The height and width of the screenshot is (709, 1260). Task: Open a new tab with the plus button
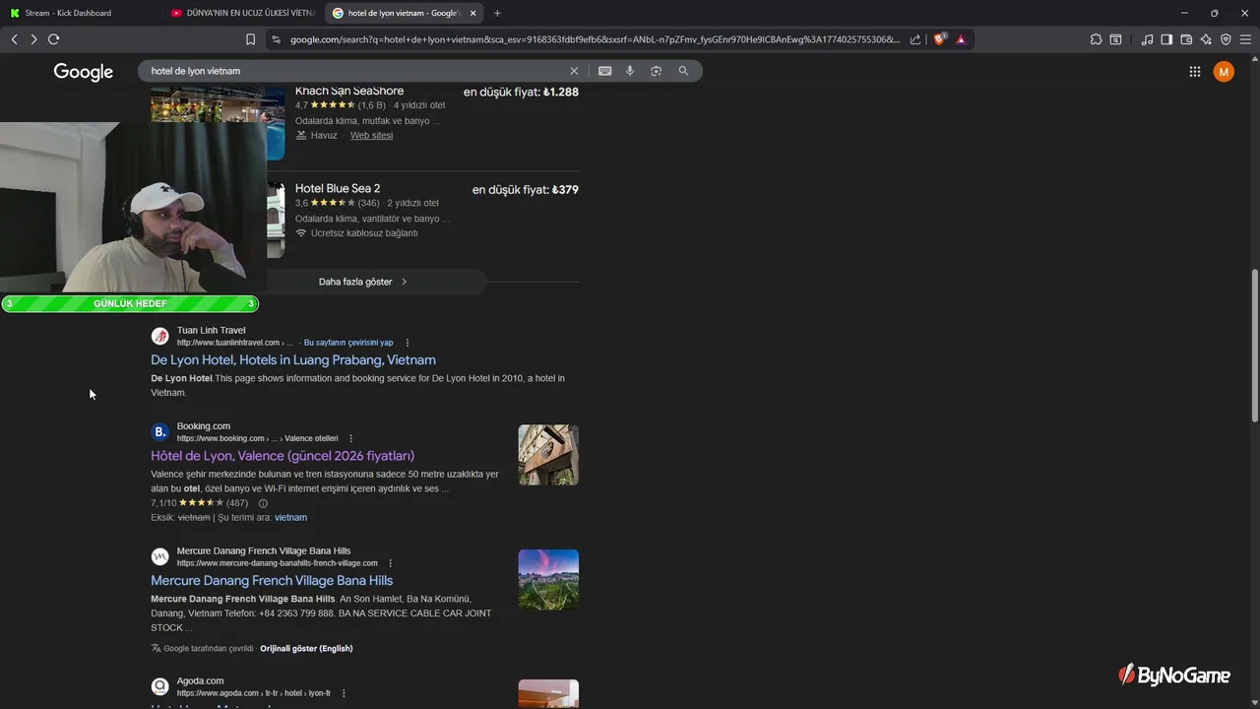tap(497, 13)
